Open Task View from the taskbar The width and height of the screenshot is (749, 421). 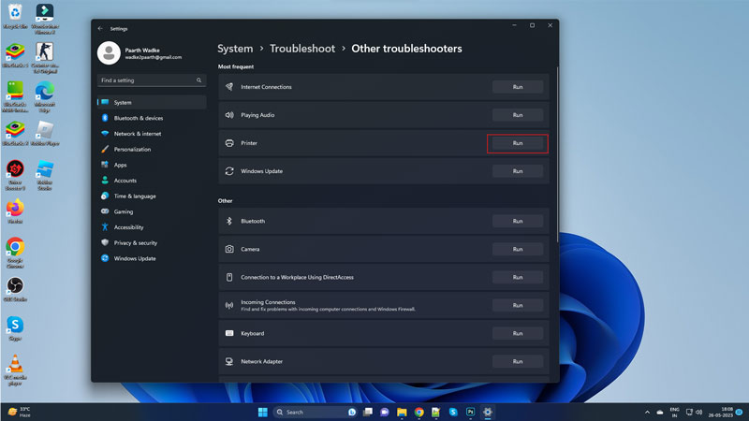[368, 412]
